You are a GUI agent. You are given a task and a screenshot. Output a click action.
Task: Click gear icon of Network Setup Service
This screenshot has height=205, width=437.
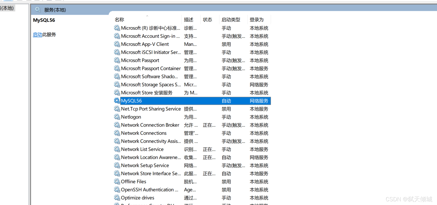tap(117, 166)
